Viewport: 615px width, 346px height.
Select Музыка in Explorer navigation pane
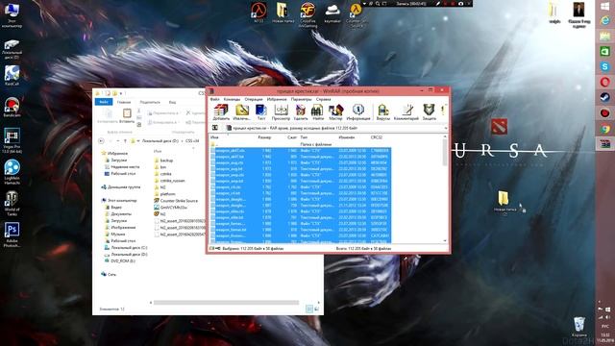115,234
